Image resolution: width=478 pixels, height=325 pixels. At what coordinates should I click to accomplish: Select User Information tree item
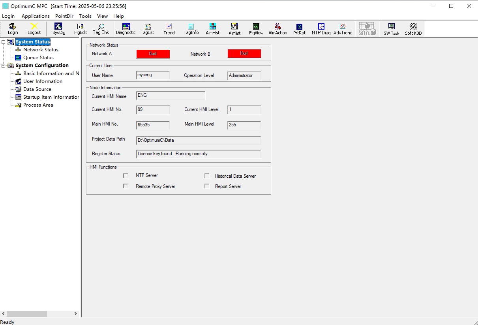[x=43, y=81]
